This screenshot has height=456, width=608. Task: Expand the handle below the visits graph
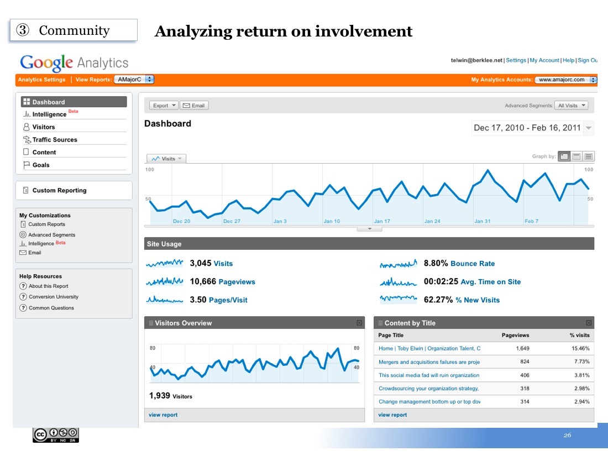coord(370,229)
